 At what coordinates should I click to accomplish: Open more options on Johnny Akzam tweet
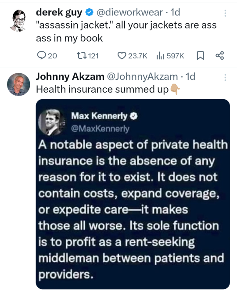tap(225, 77)
